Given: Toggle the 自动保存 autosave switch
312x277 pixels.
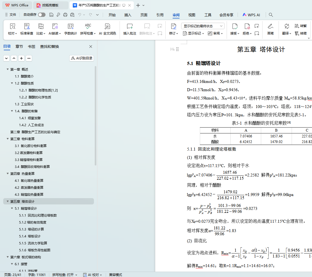Looking at the screenshot, I should pos(42,15).
